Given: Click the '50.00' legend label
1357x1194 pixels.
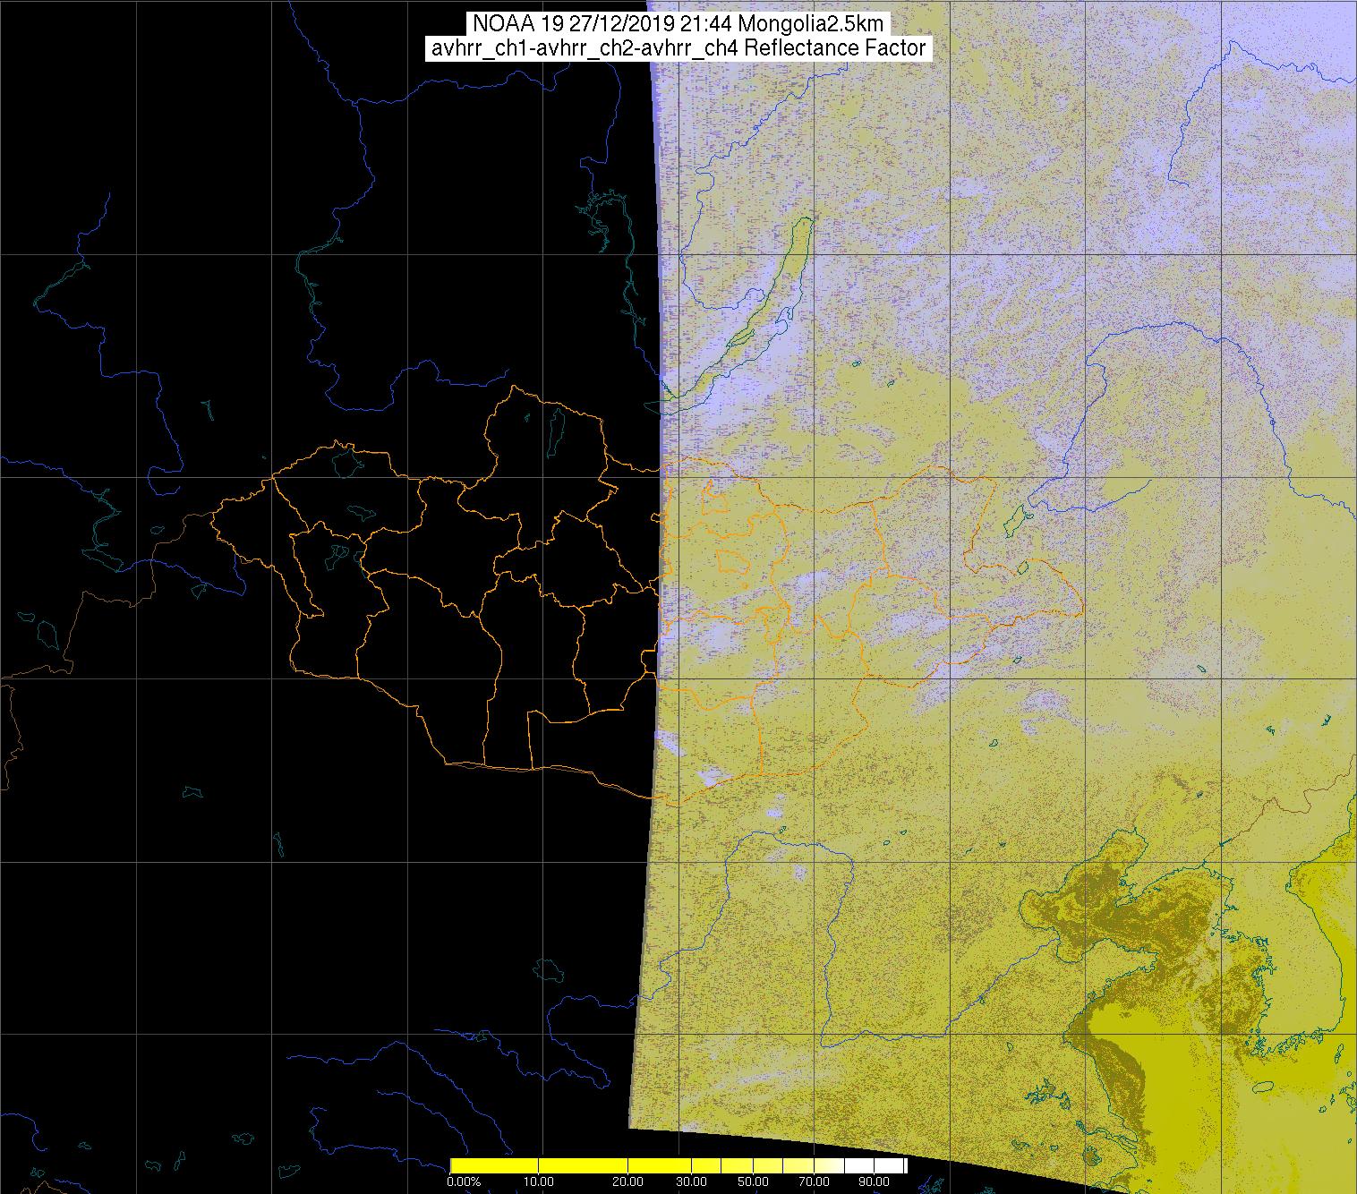Looking at the screenshot, I should [753, 1181].
